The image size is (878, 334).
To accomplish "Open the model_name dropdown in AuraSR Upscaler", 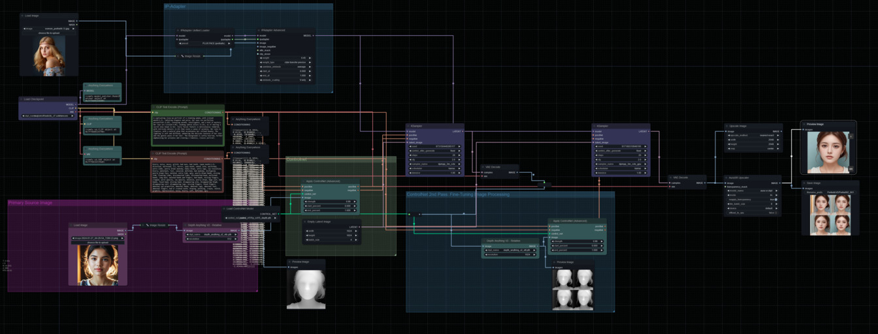I will (753, 190).
